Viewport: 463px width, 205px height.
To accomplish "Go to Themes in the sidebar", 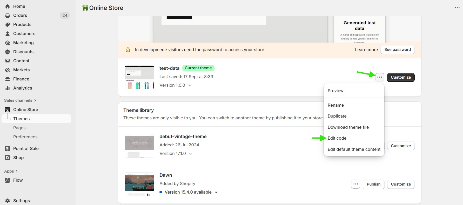I will [36, 119].
